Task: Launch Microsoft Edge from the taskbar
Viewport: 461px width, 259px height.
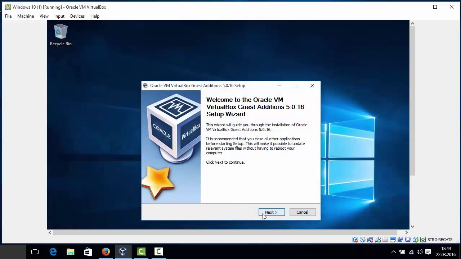Action: pyautogui.click(x=53, y=252)
